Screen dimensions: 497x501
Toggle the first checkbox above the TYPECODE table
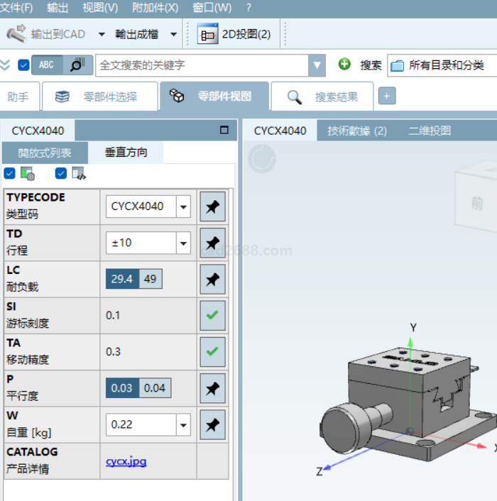pyautogui.click(x=9, y=173)
